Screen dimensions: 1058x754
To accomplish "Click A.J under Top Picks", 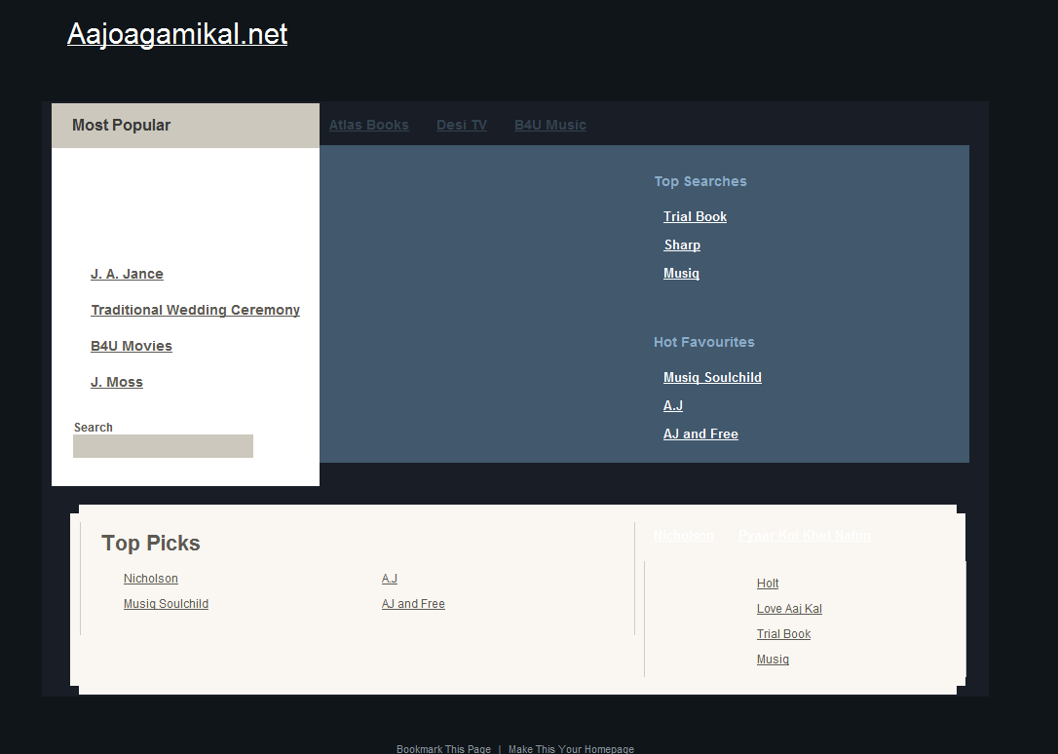I will [390, 579].
